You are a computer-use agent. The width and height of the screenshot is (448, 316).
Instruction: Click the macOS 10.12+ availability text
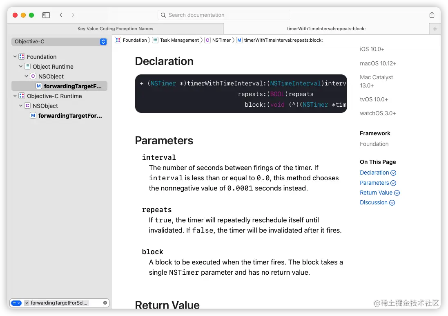(378, 63)
